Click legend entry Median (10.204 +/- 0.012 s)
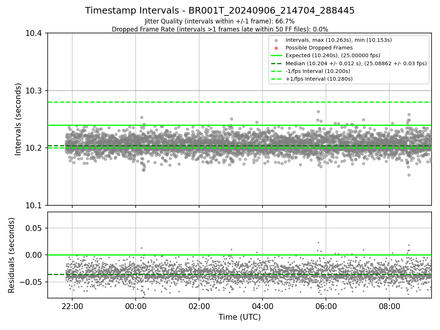Image resolution: width=440 pixels, height=330 pixels. 356,63
